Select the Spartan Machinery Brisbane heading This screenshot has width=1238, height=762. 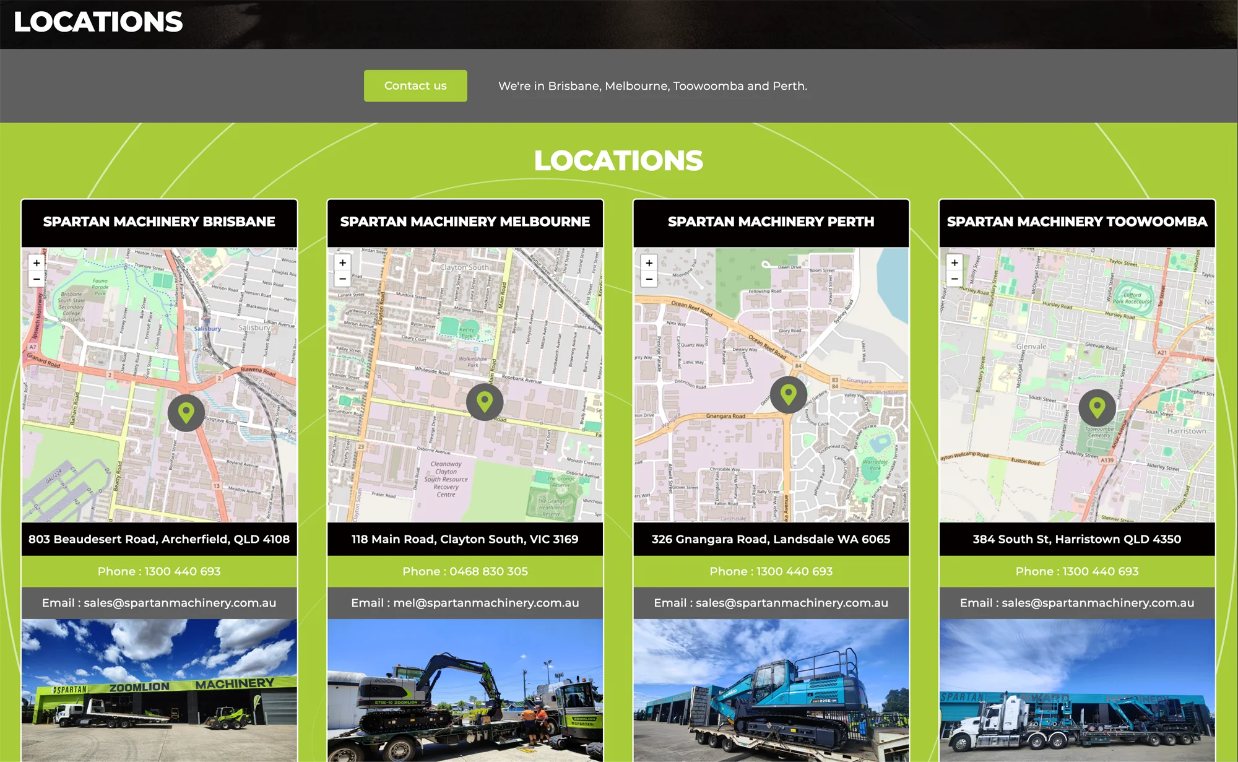click(x=159, y=222)
